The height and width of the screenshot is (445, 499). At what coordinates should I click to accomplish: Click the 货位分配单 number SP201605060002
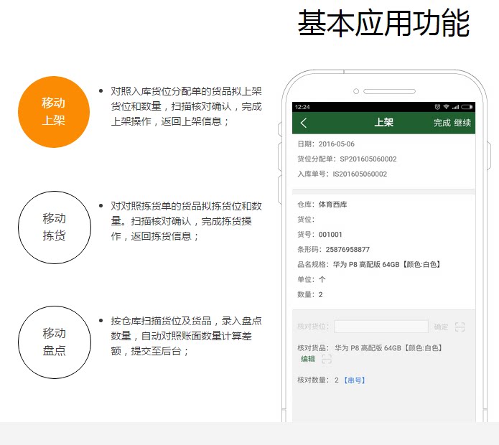[x=368, y=159]
